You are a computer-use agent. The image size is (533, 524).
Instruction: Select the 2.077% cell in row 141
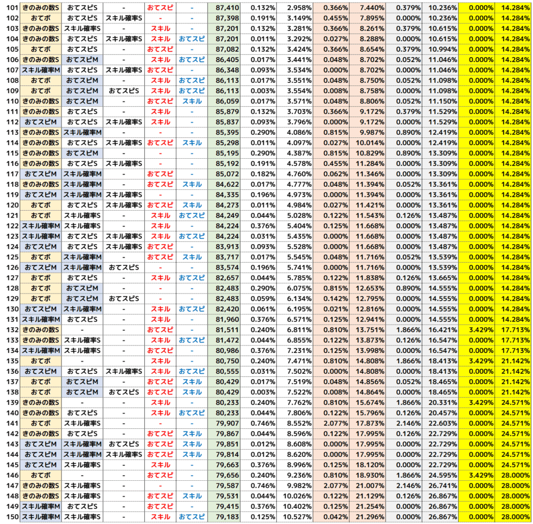point(331,423)
